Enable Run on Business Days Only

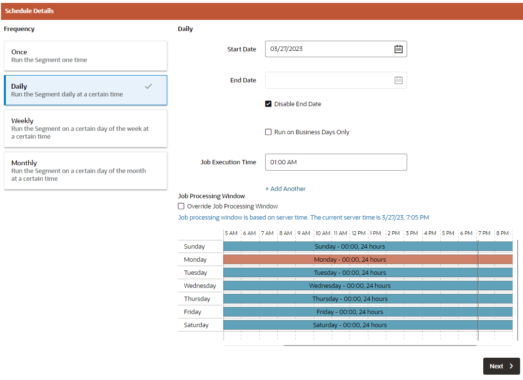[x=268, y=132]
